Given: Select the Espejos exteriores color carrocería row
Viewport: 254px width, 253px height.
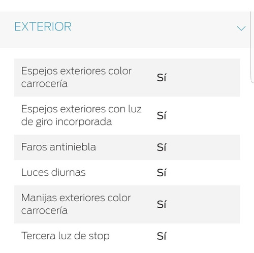Looking at the screenshot, I should pyautogui.click(x=127, y=78).
